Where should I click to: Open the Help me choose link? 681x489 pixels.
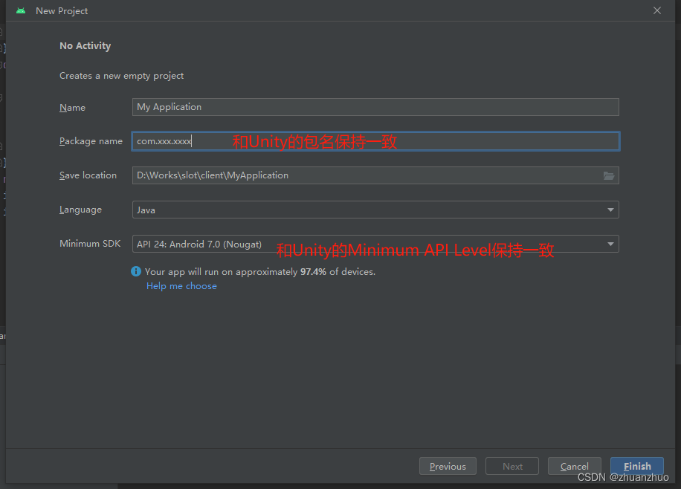click(x=181, y=286)
